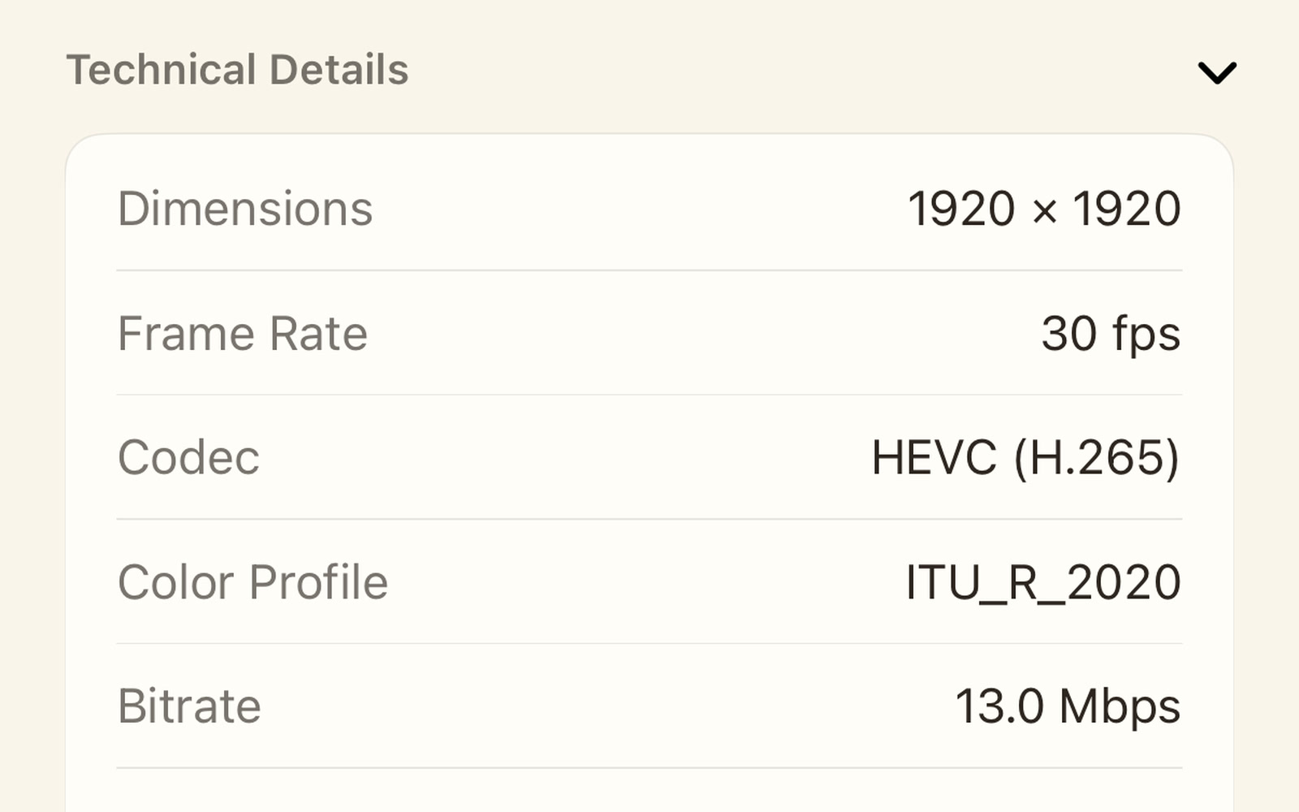Select the Dimensions label

coord(245,209)
